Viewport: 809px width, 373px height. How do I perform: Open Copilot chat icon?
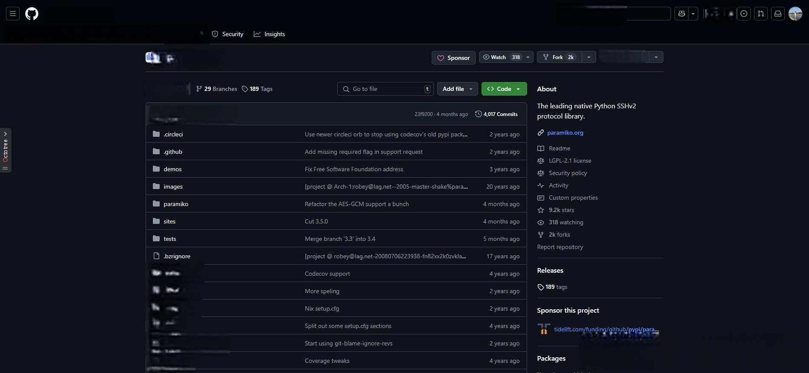tap(682, 14)
